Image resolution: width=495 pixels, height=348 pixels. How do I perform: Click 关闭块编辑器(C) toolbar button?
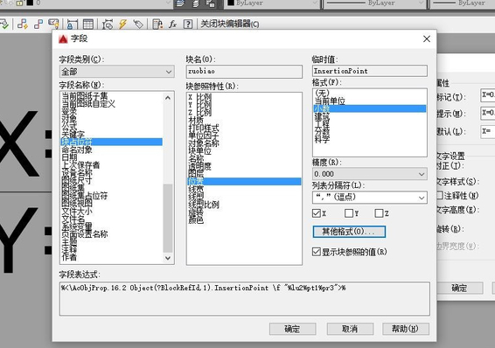click(230, 24)
